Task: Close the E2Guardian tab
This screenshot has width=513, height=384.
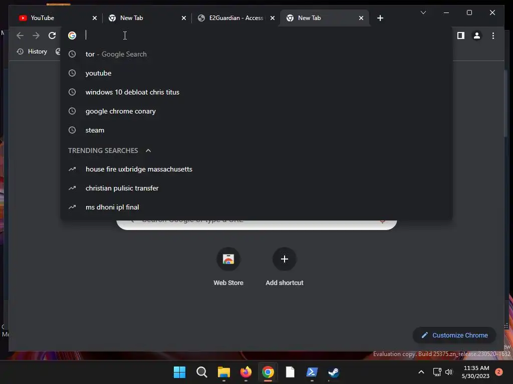Action: click(x=272, y=18)
